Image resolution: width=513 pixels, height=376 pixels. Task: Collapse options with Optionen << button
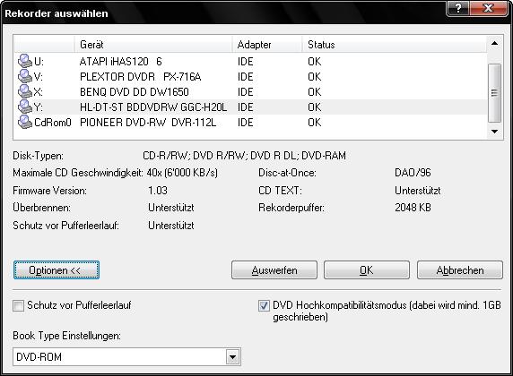(57, 270)
